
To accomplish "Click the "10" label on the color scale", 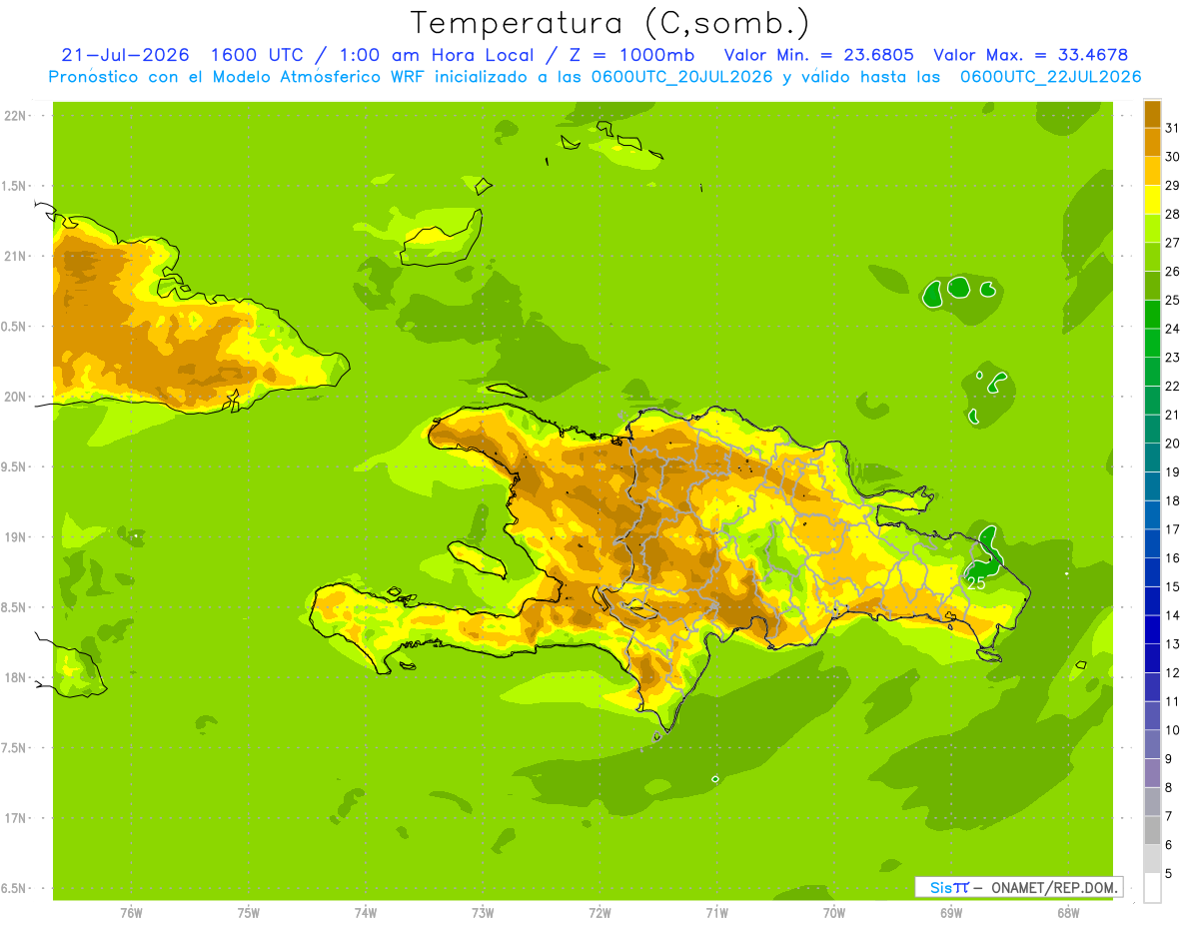I will click(1172, 730).
